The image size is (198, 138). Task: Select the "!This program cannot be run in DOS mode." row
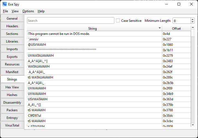point(94,34)
